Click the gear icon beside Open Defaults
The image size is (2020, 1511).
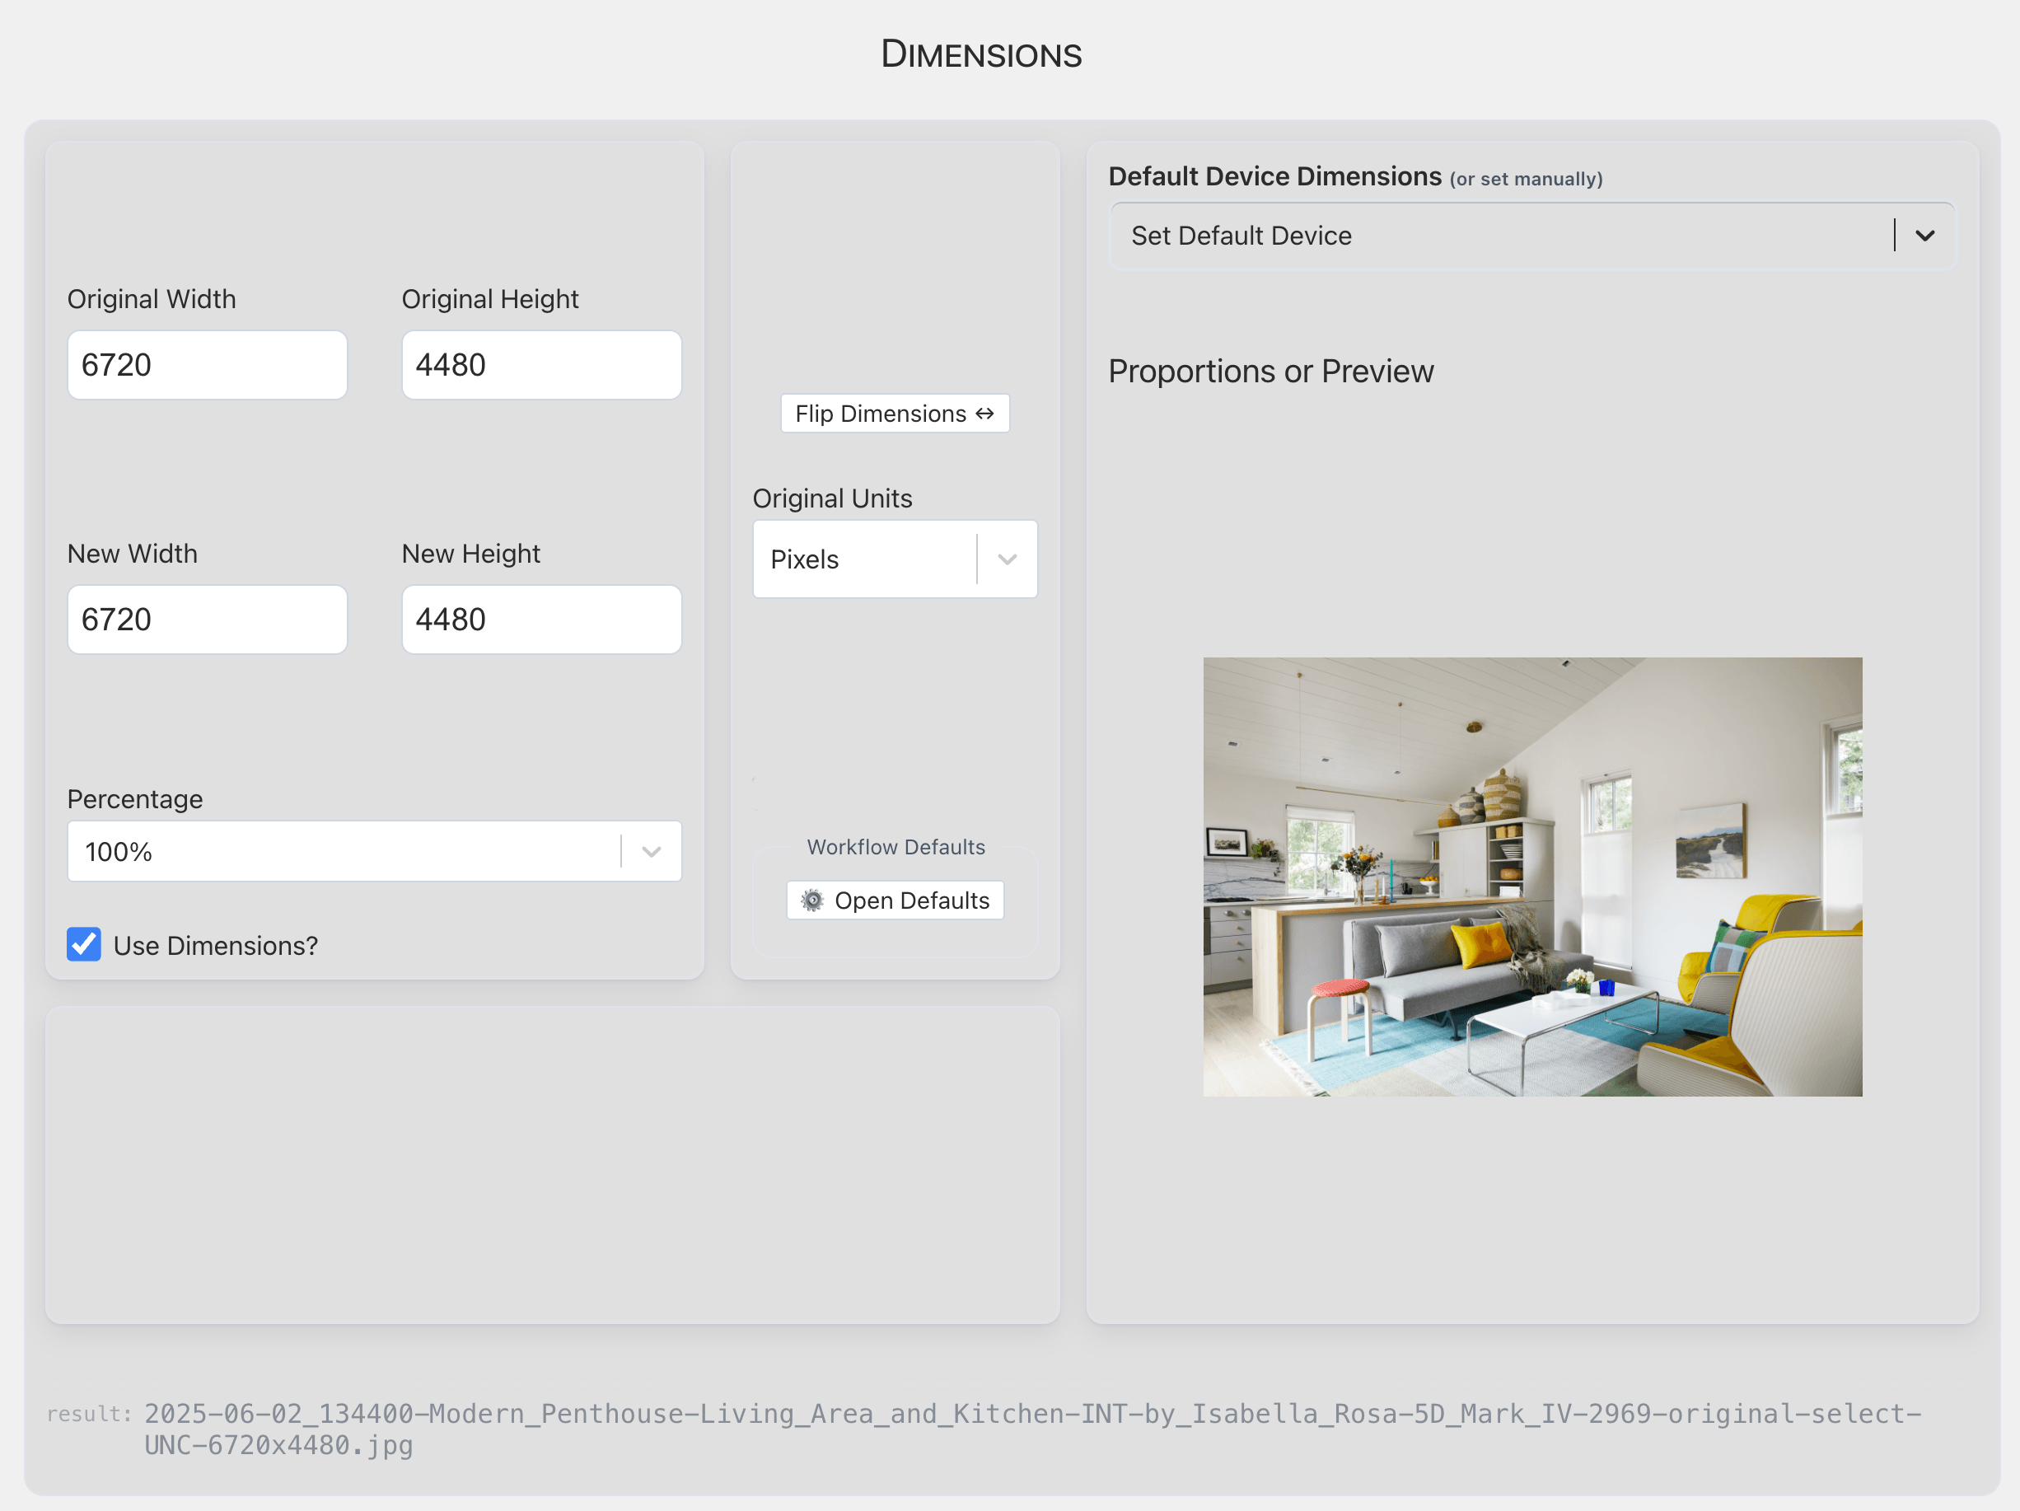pos(811,901)
